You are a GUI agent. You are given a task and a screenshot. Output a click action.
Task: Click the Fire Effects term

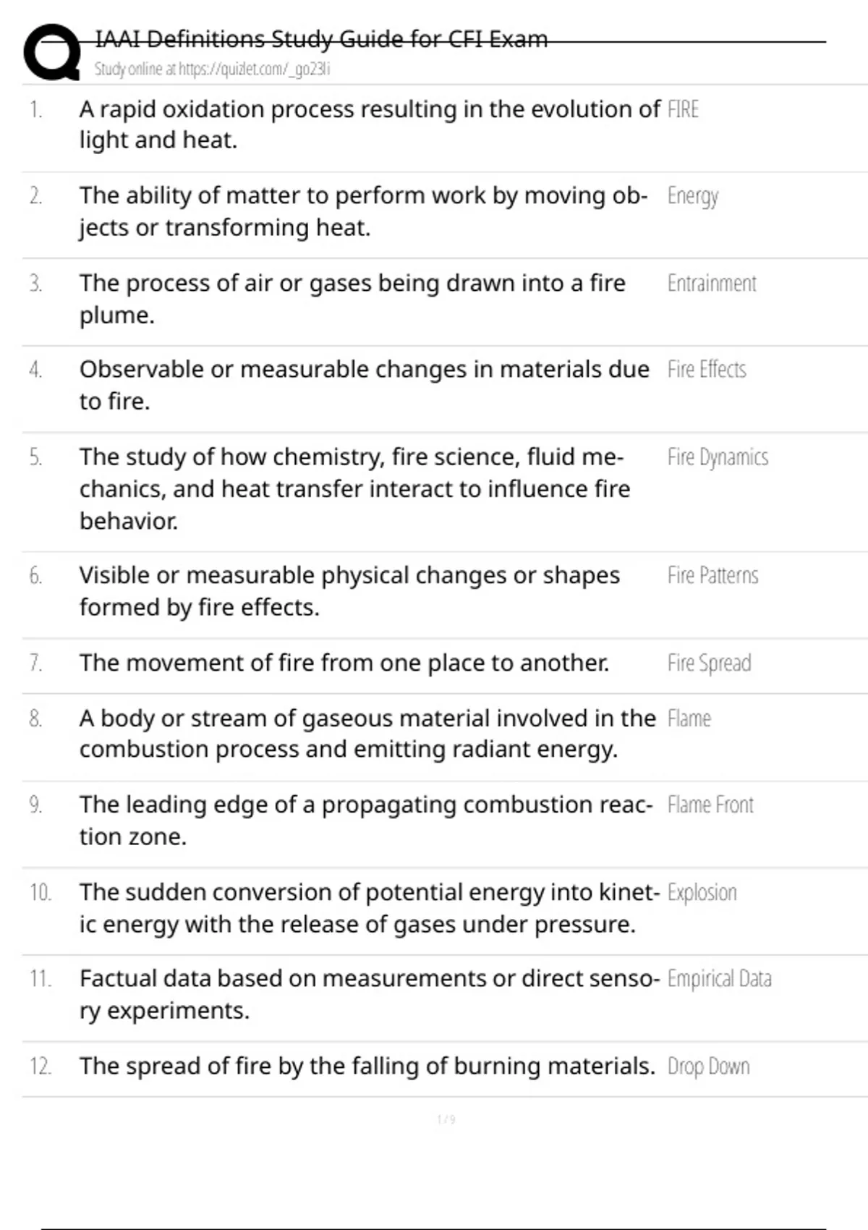(x=707, y=369)
